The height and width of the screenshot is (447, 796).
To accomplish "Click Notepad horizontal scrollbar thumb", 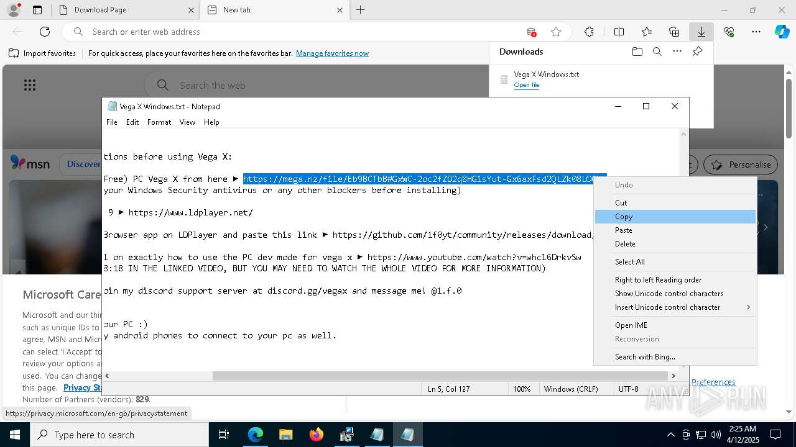I will 440,376.
